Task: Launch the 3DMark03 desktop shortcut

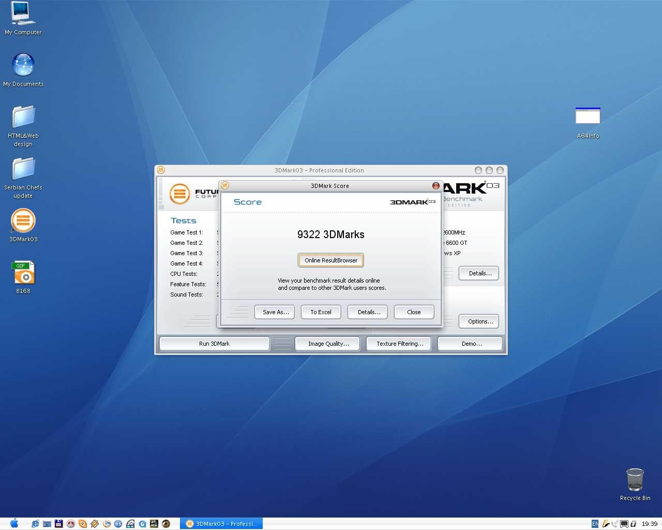Action: pyautogui.click(x=23, y=225)
